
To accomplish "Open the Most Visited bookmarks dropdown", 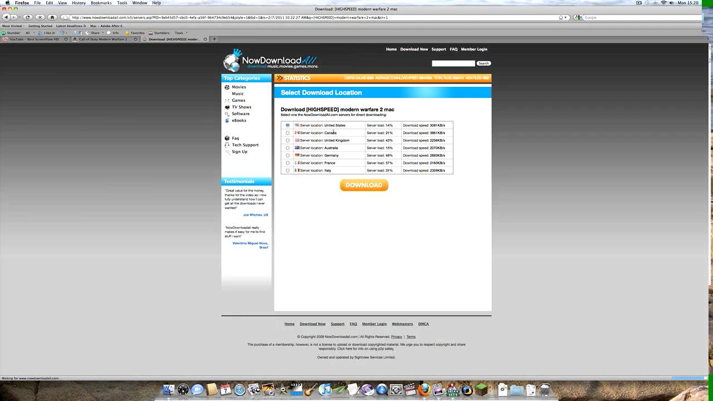I will click(12, 26).
